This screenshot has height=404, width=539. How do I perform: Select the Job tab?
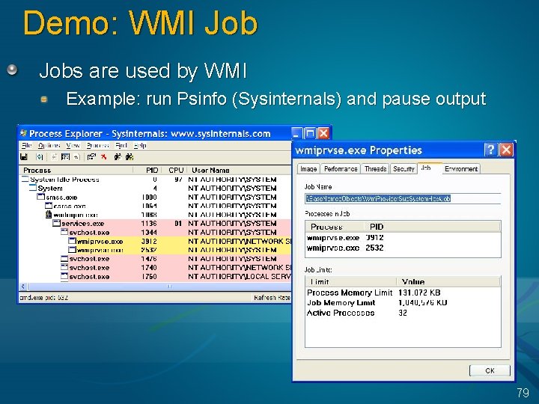click(x=429, y=168)
